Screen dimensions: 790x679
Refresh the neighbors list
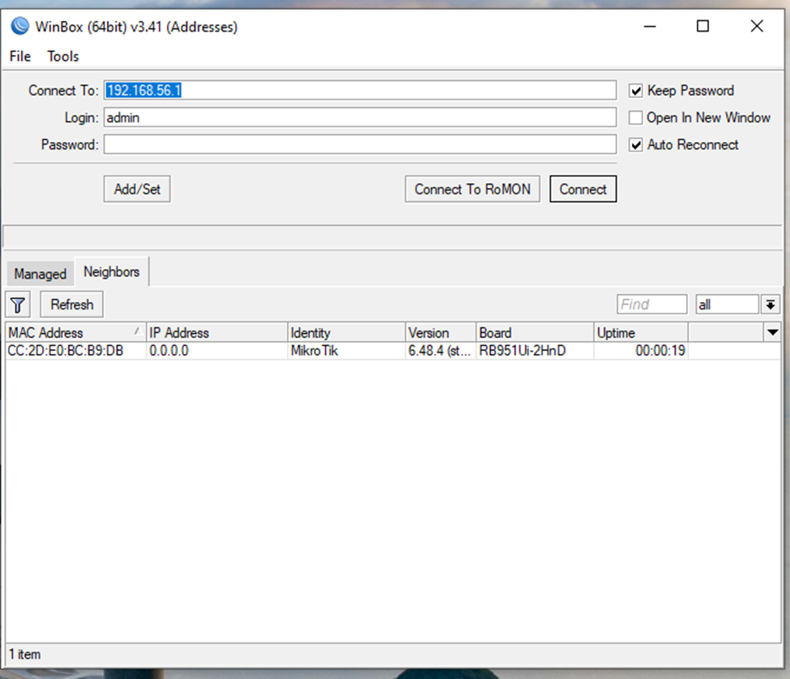pos(71,304)
